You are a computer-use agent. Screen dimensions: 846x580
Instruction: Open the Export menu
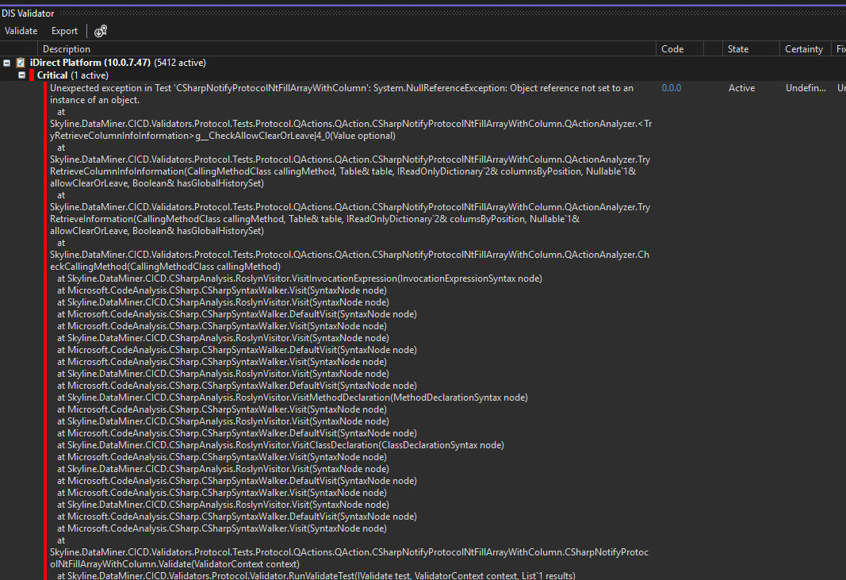tap(64, 31)
